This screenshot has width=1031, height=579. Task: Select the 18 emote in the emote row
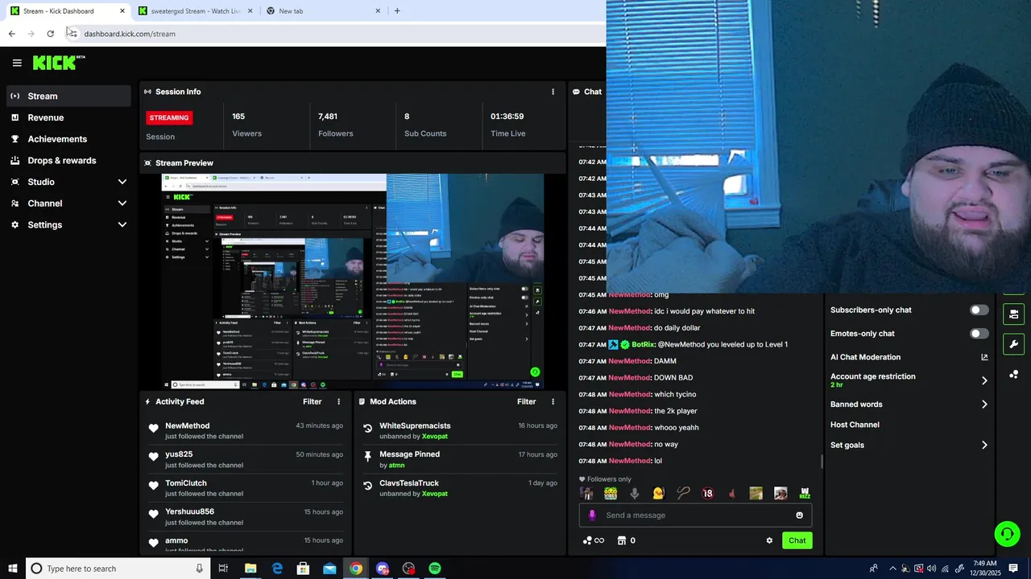(x=707, y=494)
